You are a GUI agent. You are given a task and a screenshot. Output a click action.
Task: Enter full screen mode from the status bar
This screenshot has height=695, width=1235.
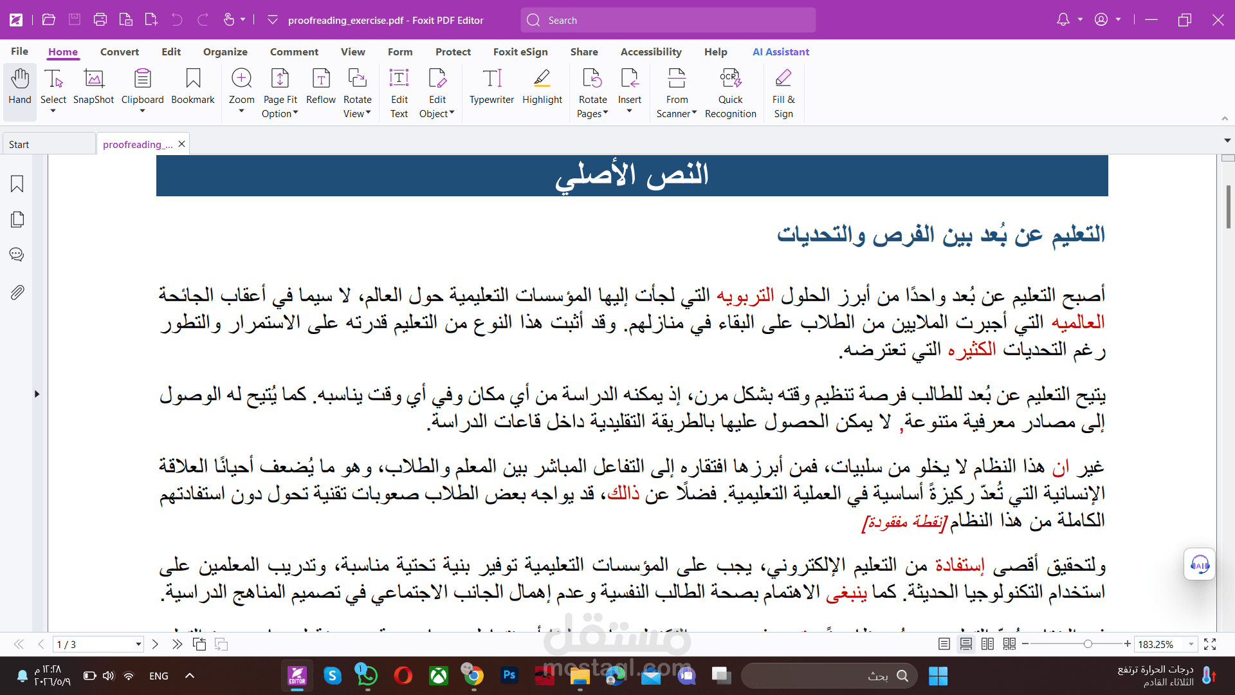pos(1210,644)
